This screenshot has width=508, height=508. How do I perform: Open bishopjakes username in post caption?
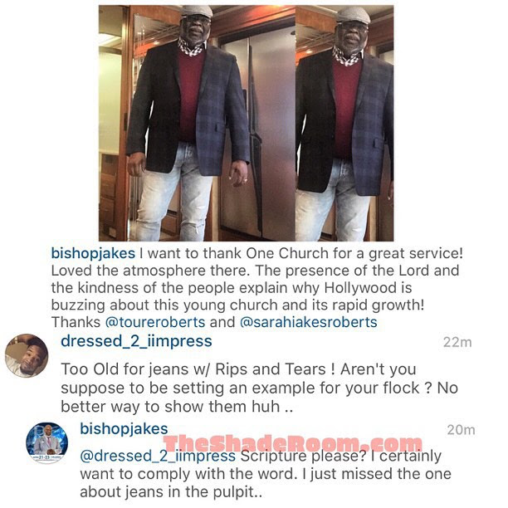pyautogui.click(x=93, y=253)
